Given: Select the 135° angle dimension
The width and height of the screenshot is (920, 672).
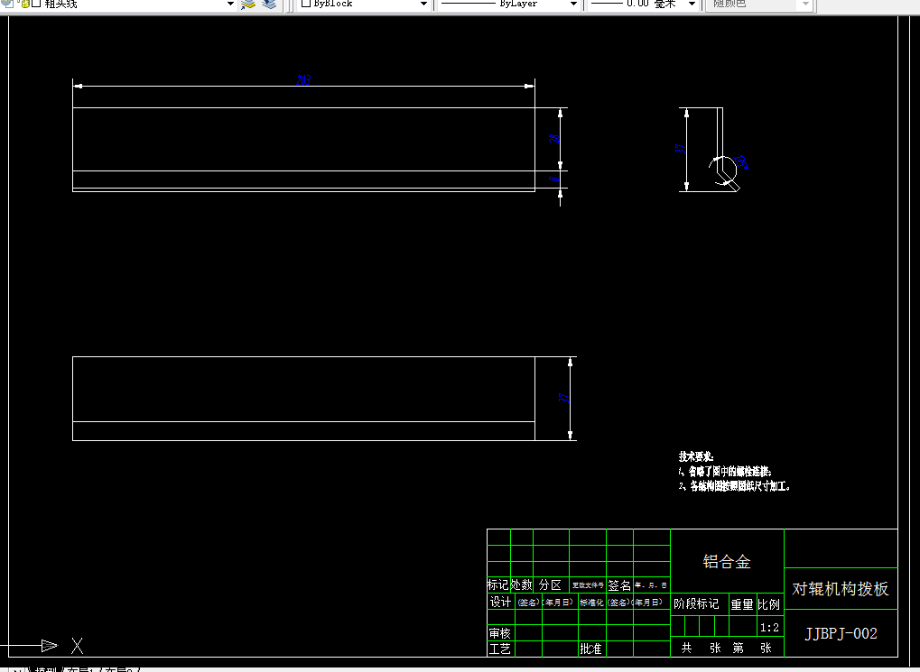Looking at the screenshot, I should (741, 162).
